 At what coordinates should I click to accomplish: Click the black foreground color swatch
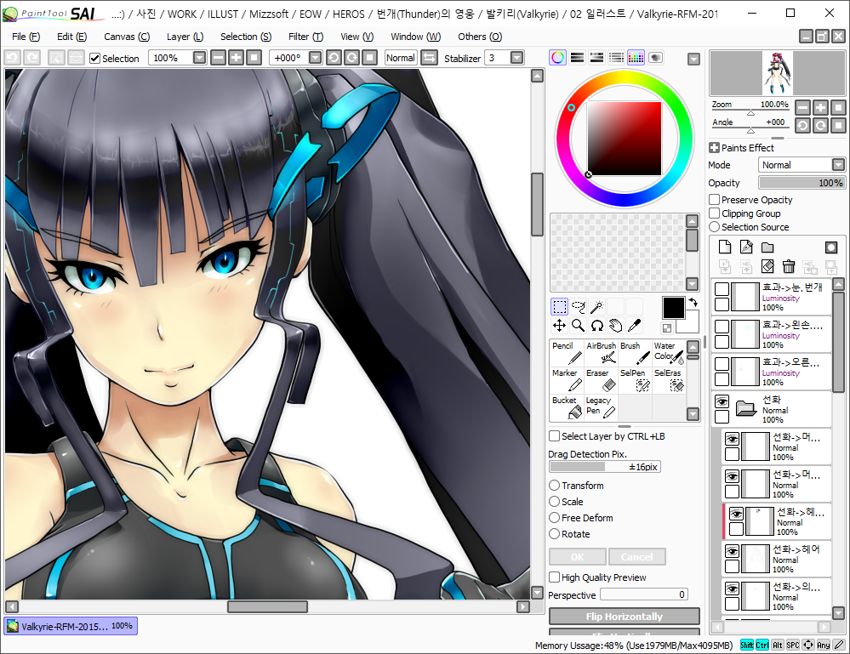pos(673,308)
